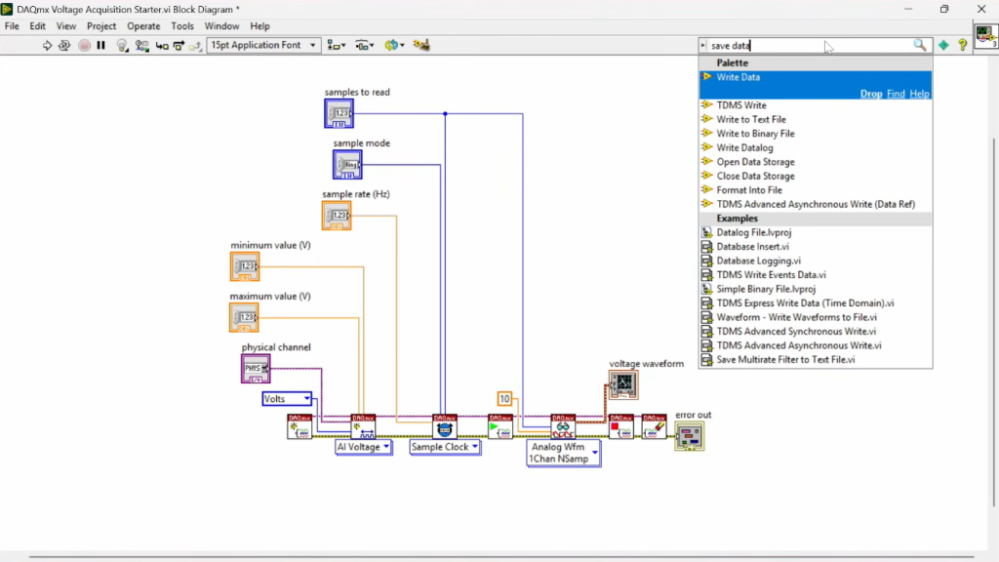This screenshot has height=562, width=999.
Task: Click the Step Out button
Action: click(195, 45)
